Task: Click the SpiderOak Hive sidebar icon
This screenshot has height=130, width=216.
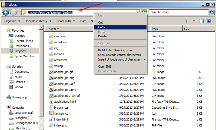Action: pos(11,56)
